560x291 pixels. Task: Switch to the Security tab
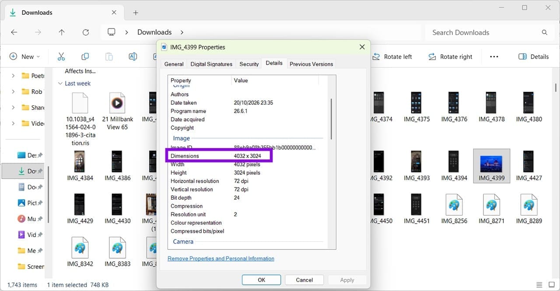(x=249, y=64)
